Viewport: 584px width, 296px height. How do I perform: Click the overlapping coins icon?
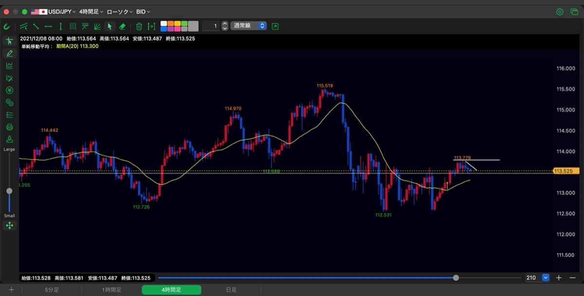tap(9, 103)
